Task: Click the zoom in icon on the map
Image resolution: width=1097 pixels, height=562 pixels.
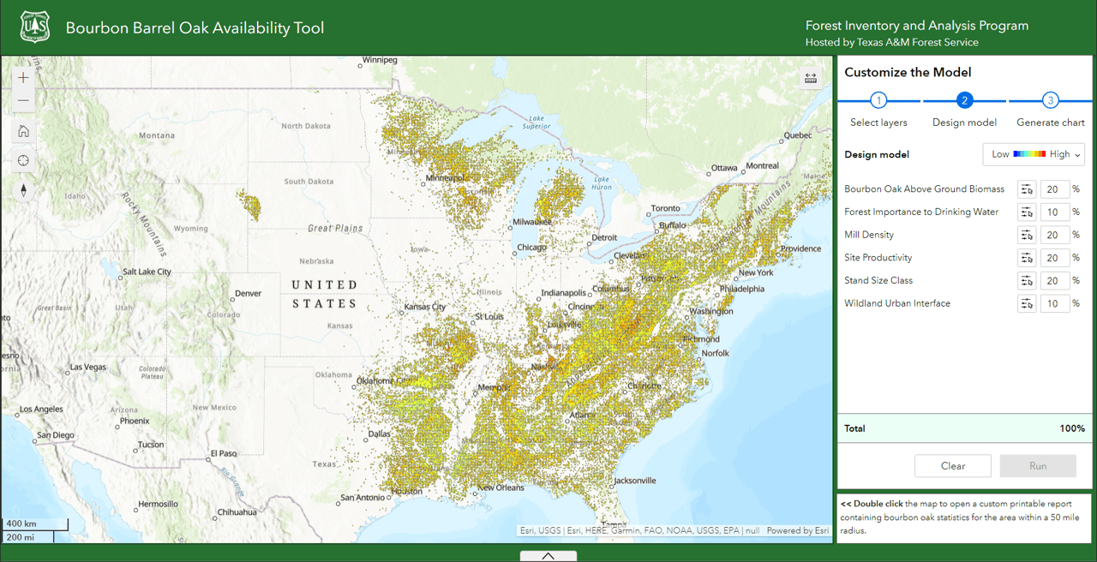Action: tap(22, 77)
